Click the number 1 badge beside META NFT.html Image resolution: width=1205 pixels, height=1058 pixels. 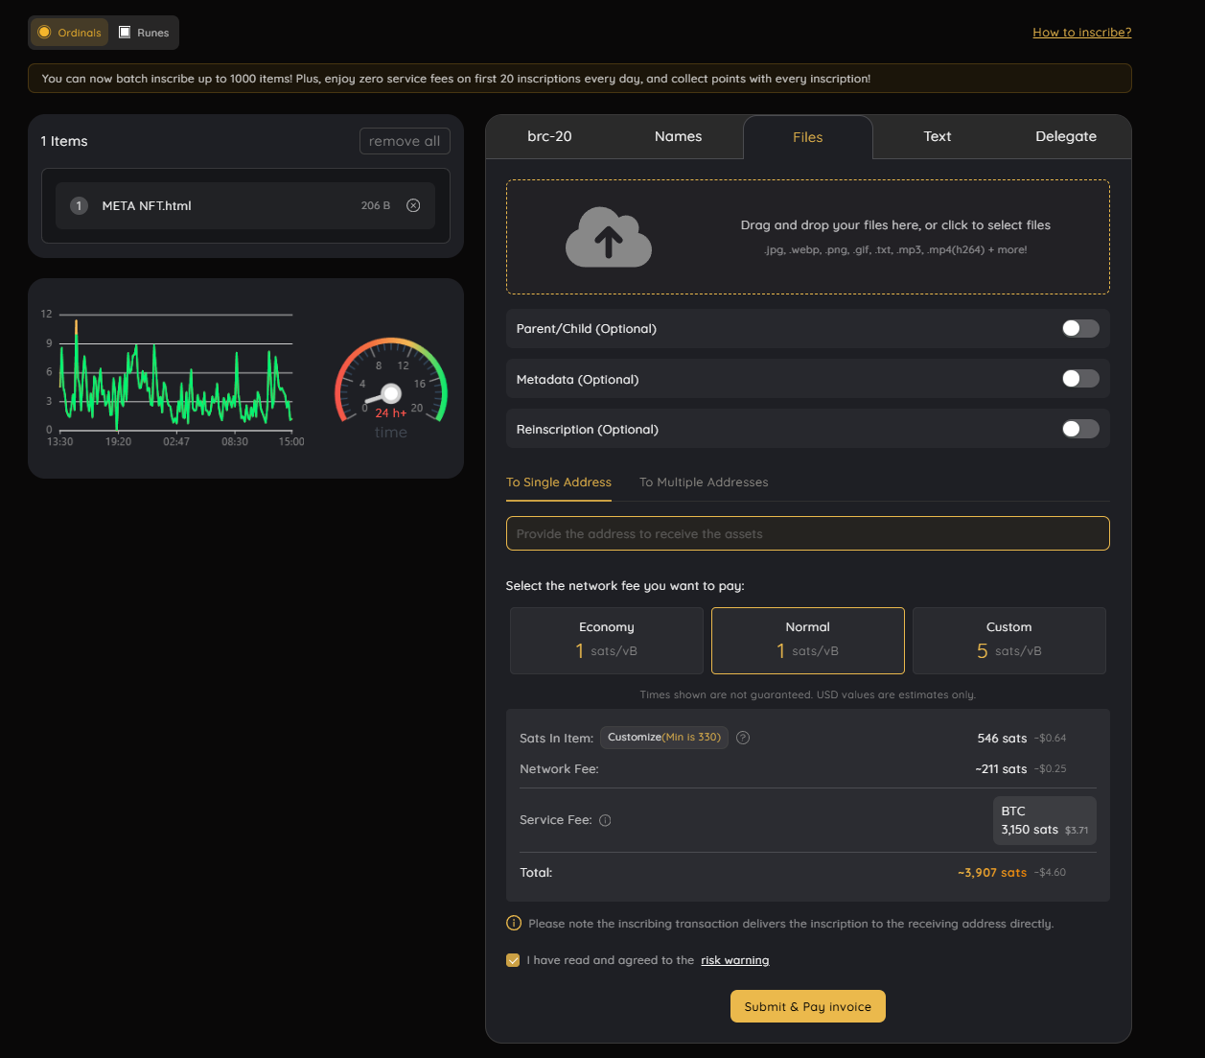point(80,205)
